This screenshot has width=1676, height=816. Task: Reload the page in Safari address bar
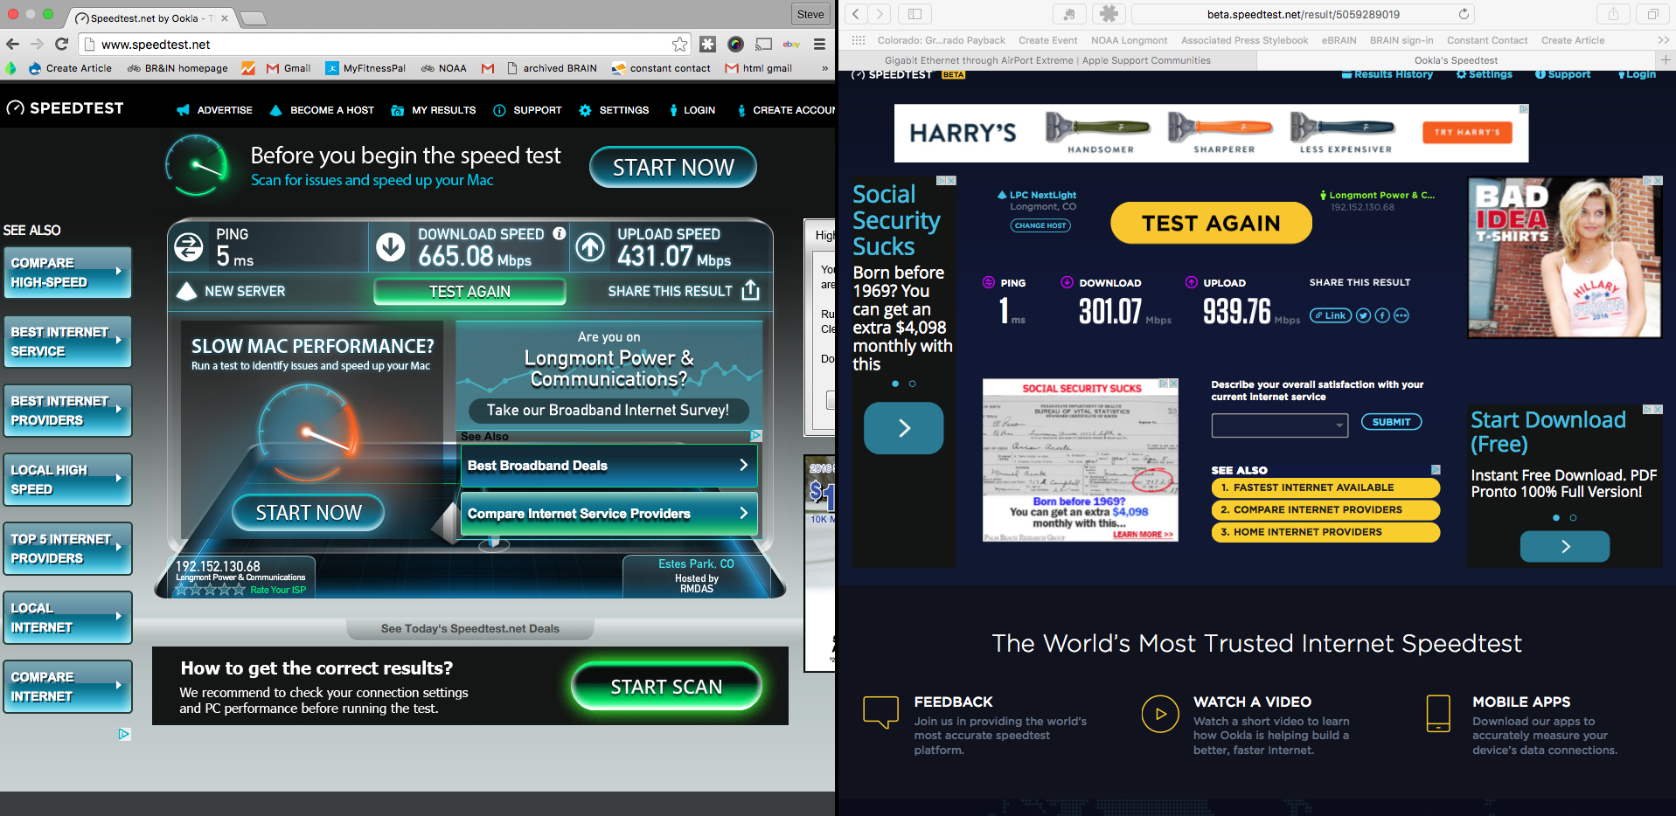1464,14
